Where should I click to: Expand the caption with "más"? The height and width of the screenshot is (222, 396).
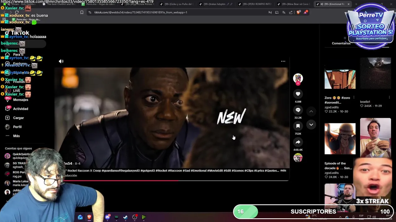(283, 171)
